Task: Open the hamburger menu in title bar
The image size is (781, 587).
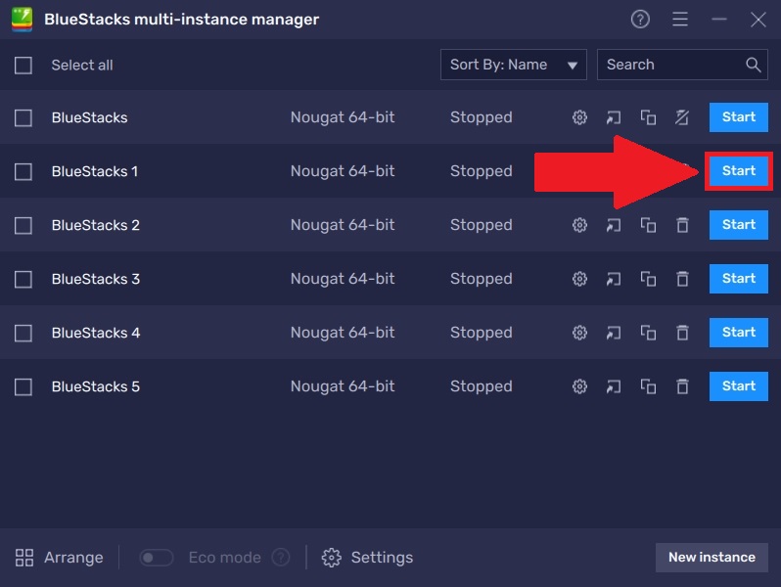Action: [680, 20]
